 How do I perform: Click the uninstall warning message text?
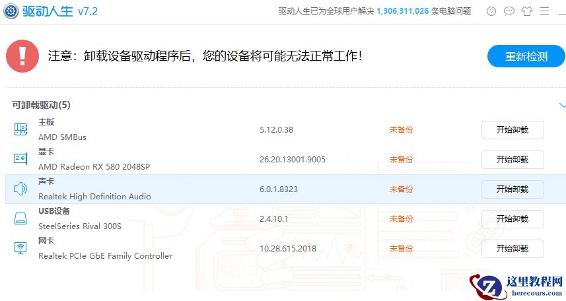click(205, 56)
